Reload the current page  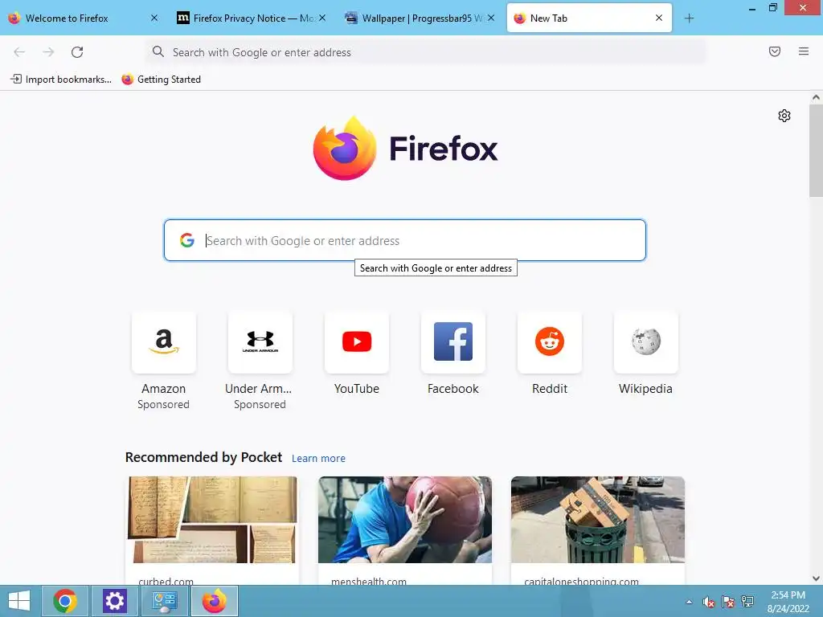pos(77,52)
